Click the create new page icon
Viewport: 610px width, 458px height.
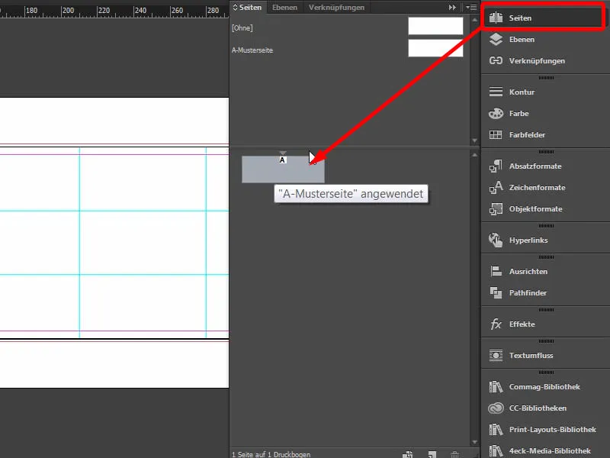(432, 454)
